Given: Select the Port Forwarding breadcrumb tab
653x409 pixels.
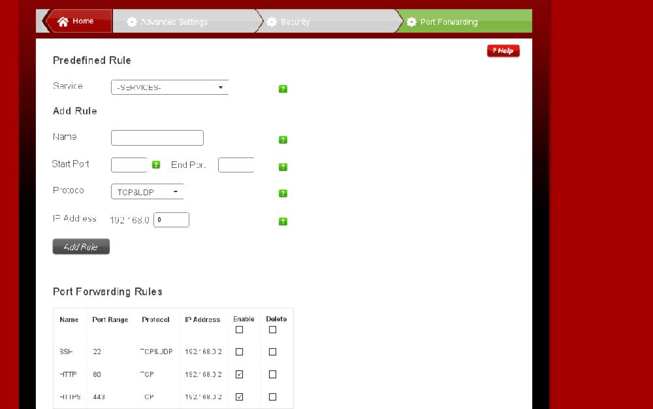Looking at the screenshot, I should point(464,22).
